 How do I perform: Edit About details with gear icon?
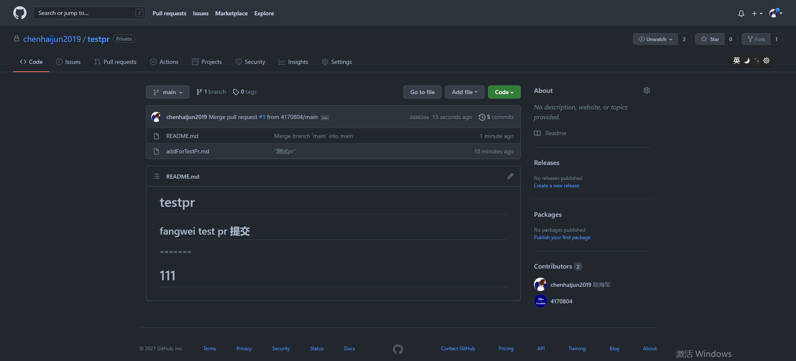(647, 90)
